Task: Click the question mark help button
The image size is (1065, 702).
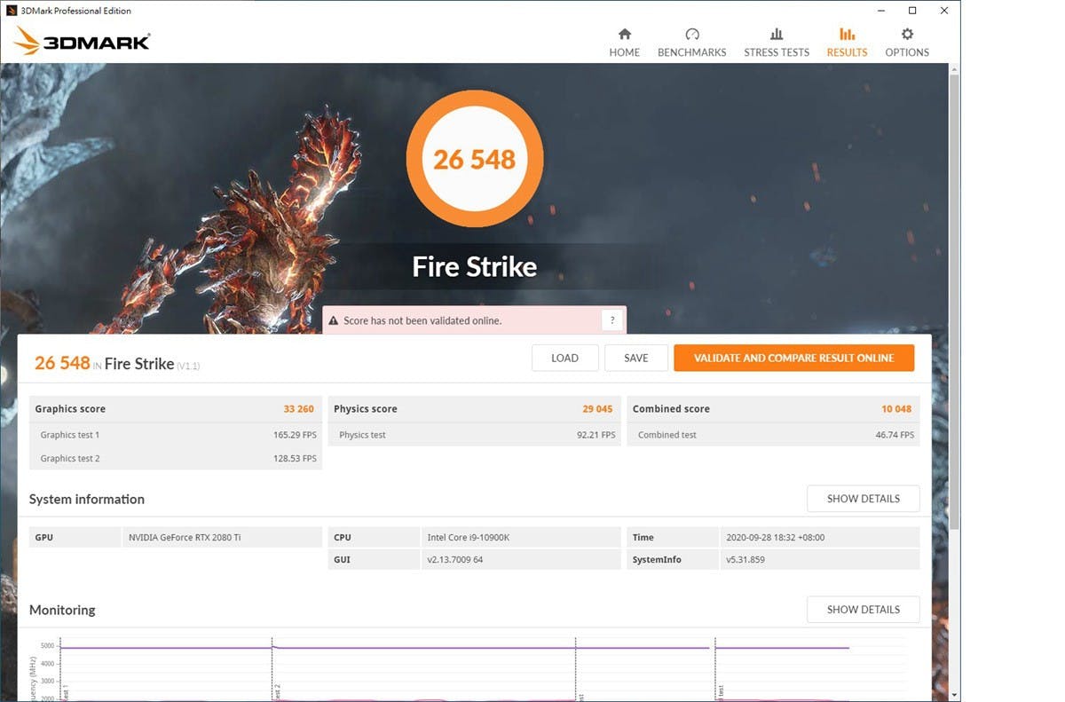Action: click(x=611, y=320)
